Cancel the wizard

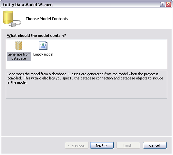pos(155,145)
